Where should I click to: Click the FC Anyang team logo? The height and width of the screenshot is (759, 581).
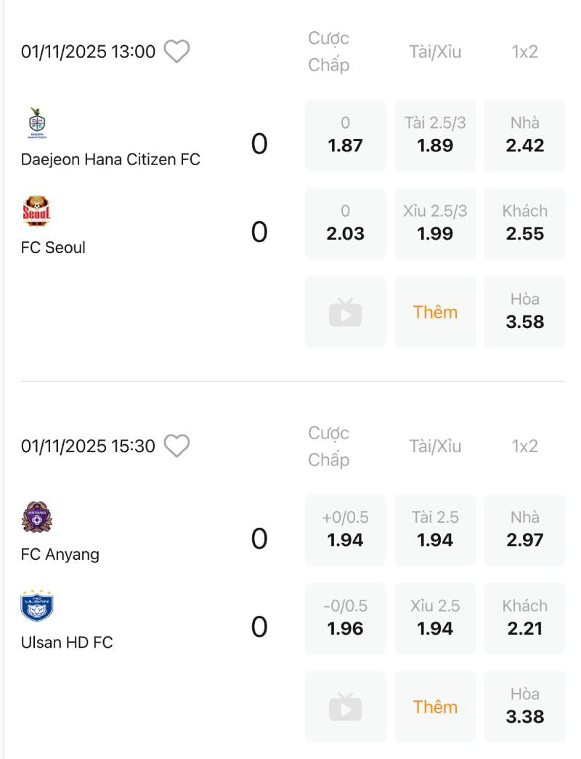tap(36, 518)
